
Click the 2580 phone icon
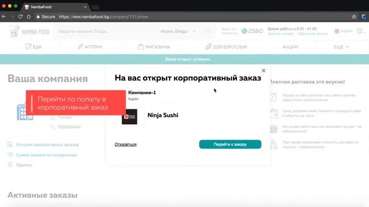(x=244, y=31)
